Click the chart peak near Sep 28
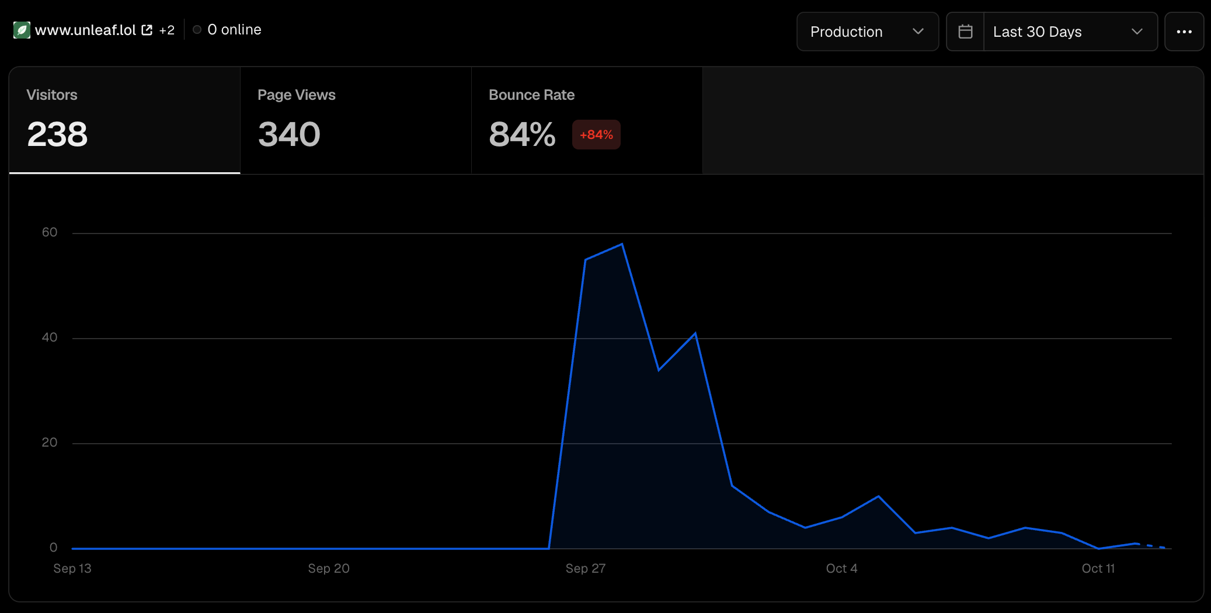This screenshot has height=613, width=1211. tap(622, 244)
